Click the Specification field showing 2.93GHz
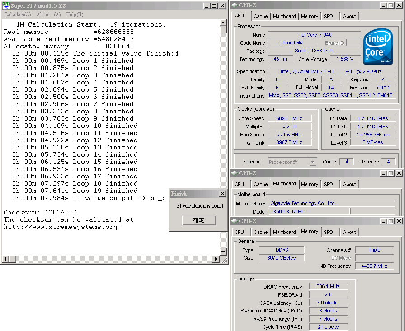This screenshot has height=331, width=405. click(x=331, y=71)
